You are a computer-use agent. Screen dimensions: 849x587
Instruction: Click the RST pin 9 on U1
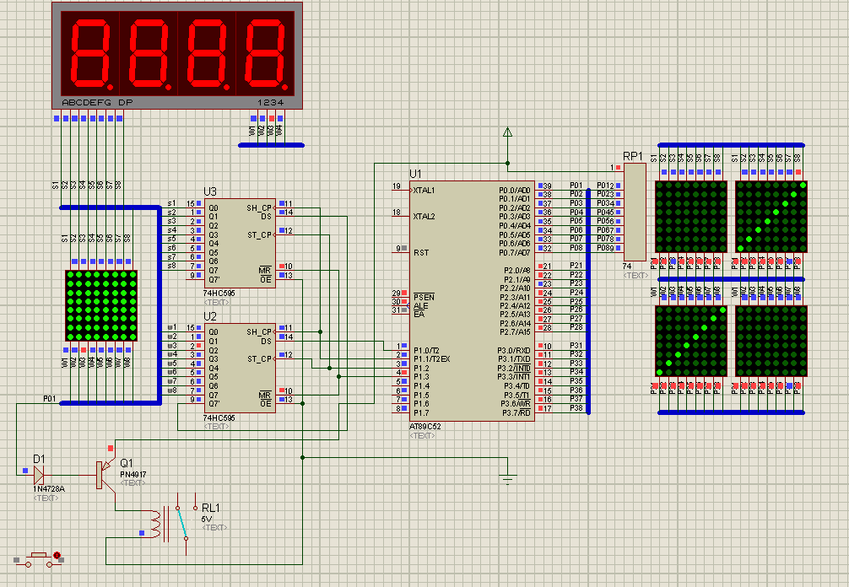[413, 252]
